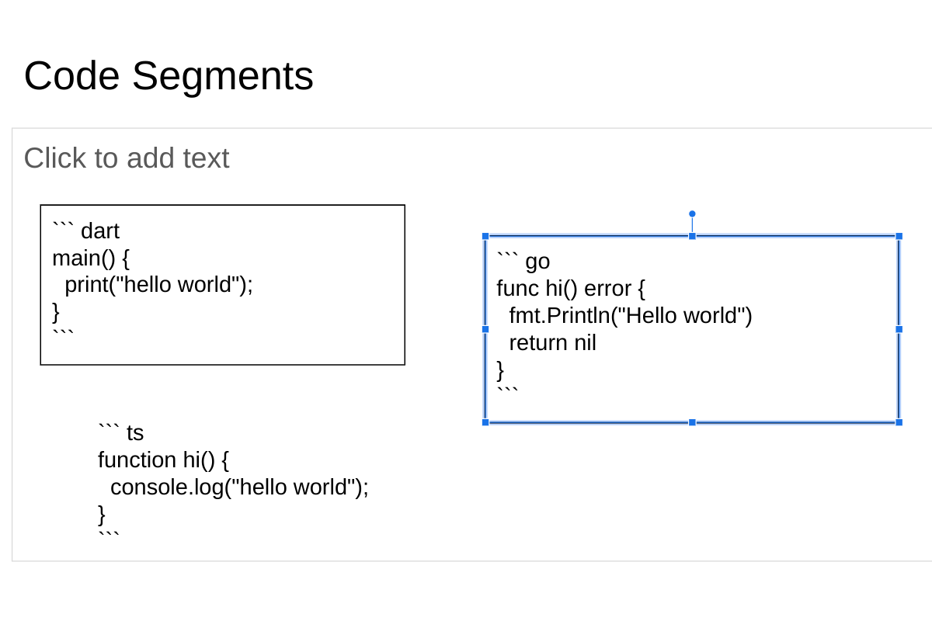Click top-left resize handle of go box

click(485, 236)
